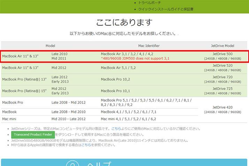Click the JetDrive 500 model cell
The width and height of the screenshot is (249, 166).
[223, 56]
